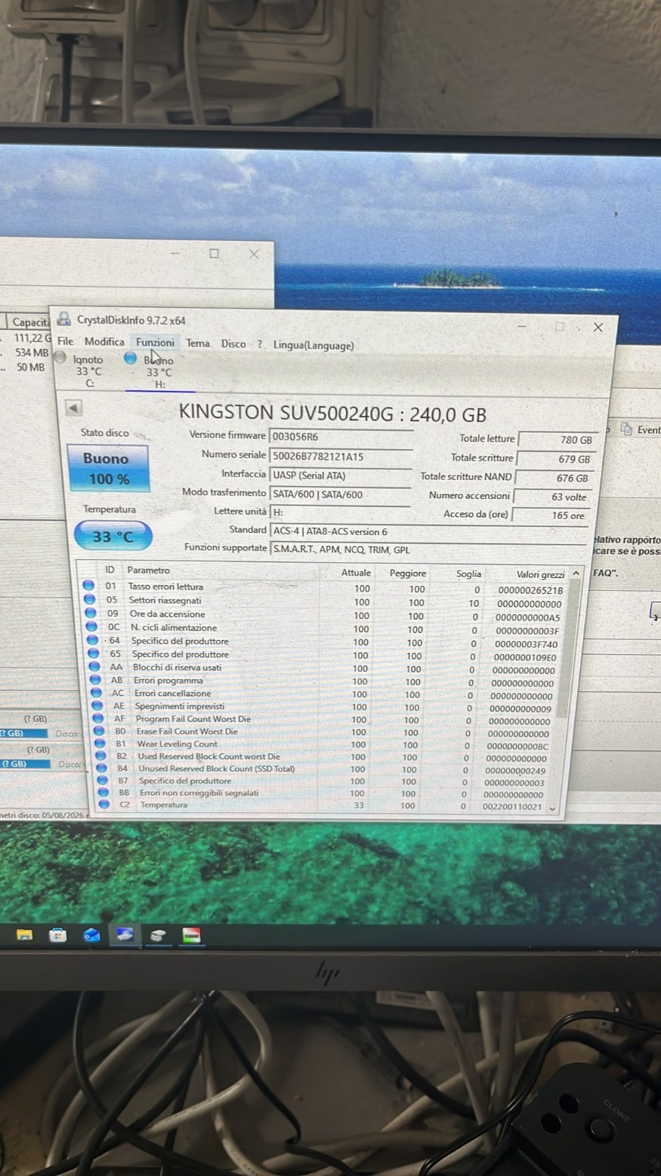Click the SMART list scroll up arrow

tap(576, 573)
